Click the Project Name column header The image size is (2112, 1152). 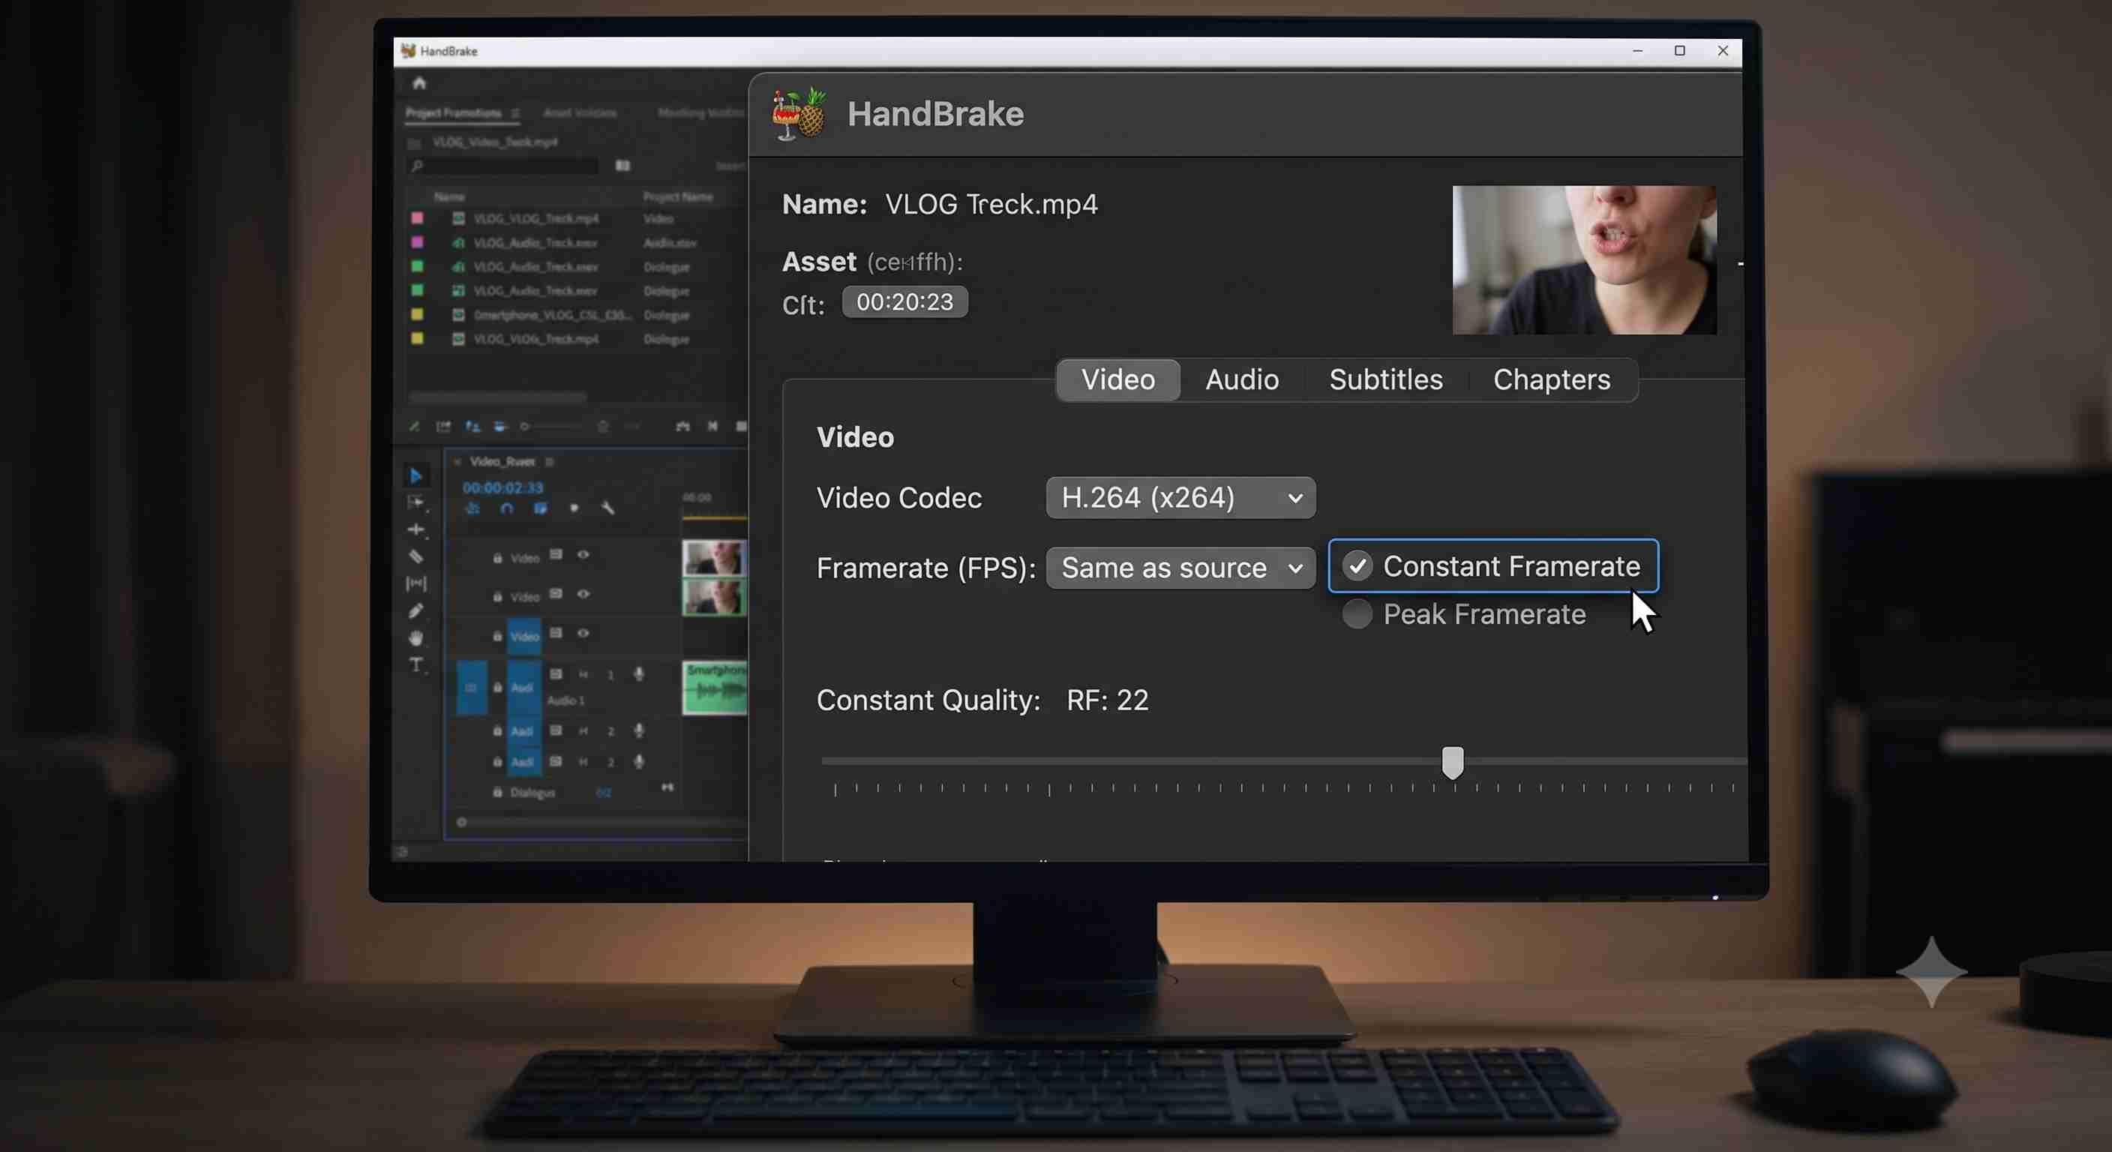[x=678, y=196]
